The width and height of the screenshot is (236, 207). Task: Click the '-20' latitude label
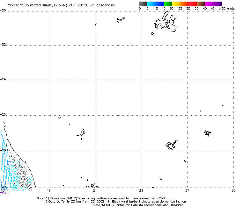pos(3,11)
